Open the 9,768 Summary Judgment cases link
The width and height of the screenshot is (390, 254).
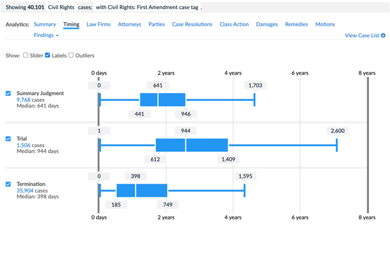coord(23,100)
